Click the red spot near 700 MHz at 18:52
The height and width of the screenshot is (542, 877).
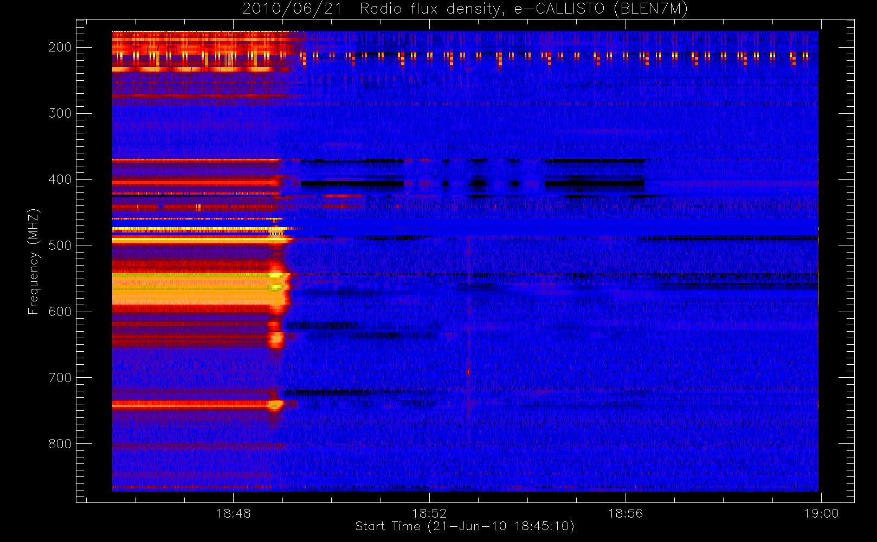tap(468, 372)
